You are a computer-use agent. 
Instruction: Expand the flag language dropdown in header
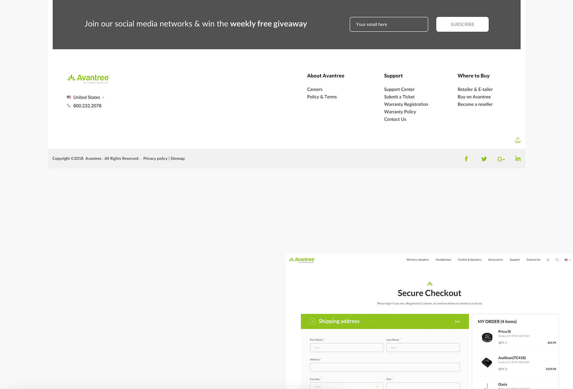point(568,260)
